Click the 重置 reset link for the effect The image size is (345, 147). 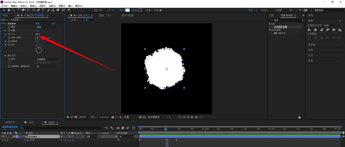click(x=38, y=23)
